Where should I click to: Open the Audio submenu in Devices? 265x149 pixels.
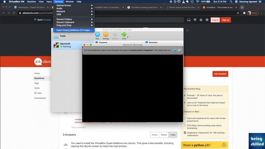click(x=74, y=8)
